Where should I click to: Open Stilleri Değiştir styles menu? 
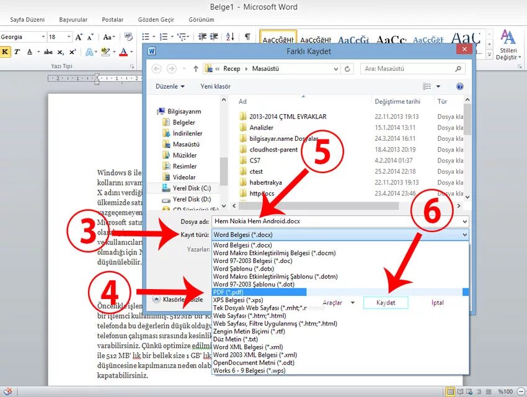click(508, 45)
